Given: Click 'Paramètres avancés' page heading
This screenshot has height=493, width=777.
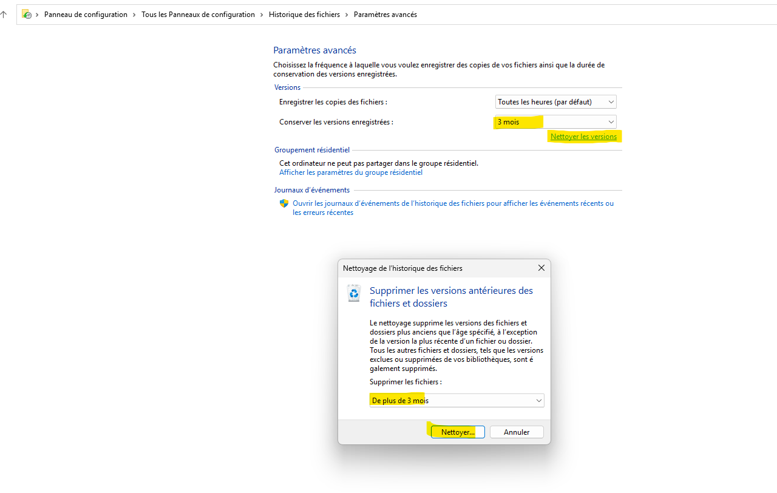Looking at the screenshot, I should coord(314,50).
